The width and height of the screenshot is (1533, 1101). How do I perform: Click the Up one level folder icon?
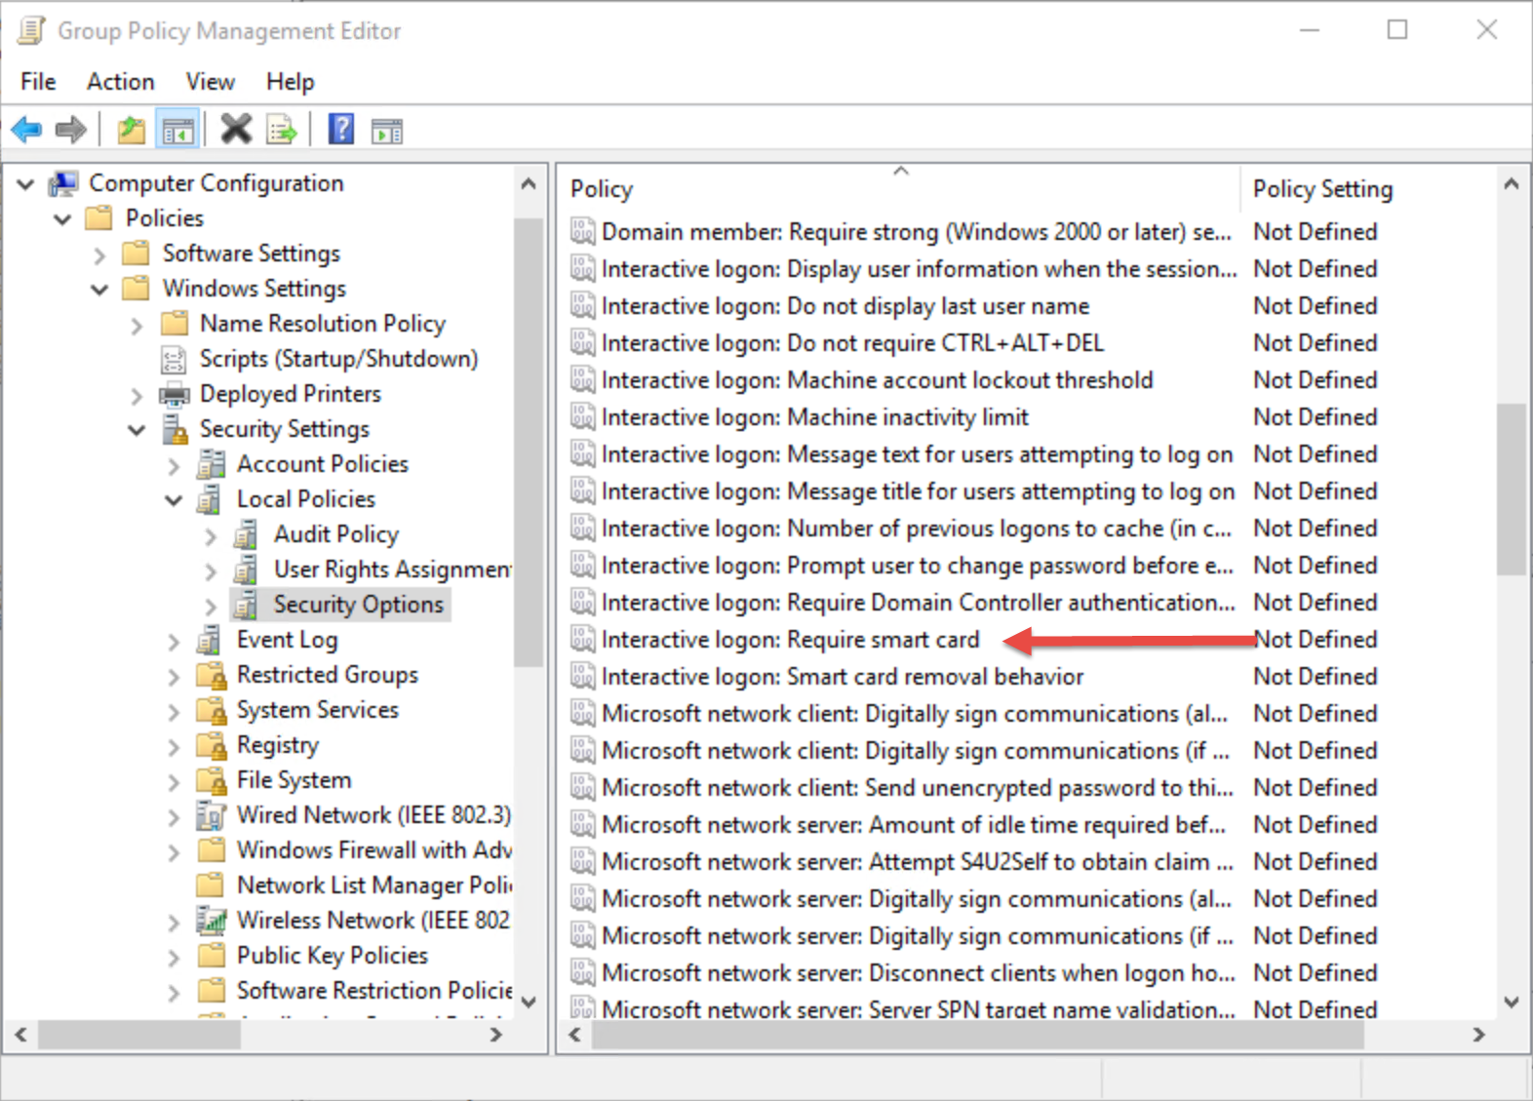[131, 129]
